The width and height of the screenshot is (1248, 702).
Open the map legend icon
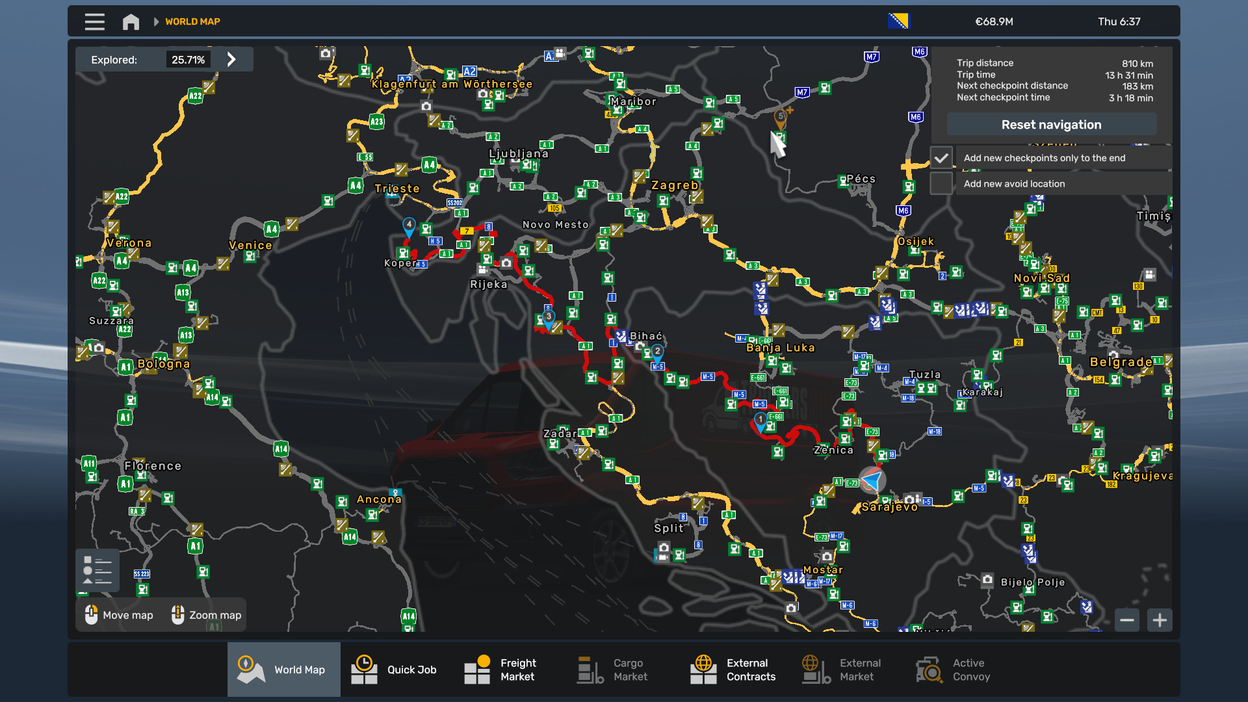point(97,570)
